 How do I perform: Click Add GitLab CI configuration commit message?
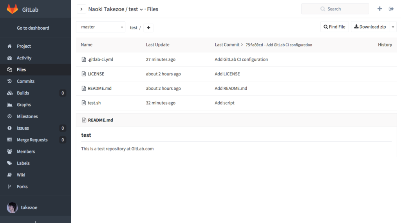[x=241, y=59]
